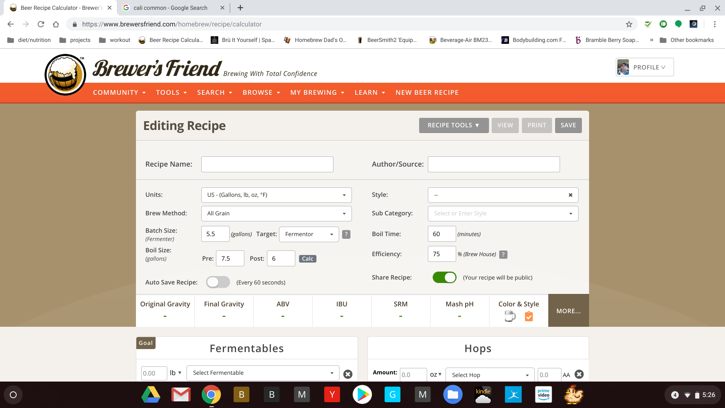Reload the page

click(x=41, y=24)
